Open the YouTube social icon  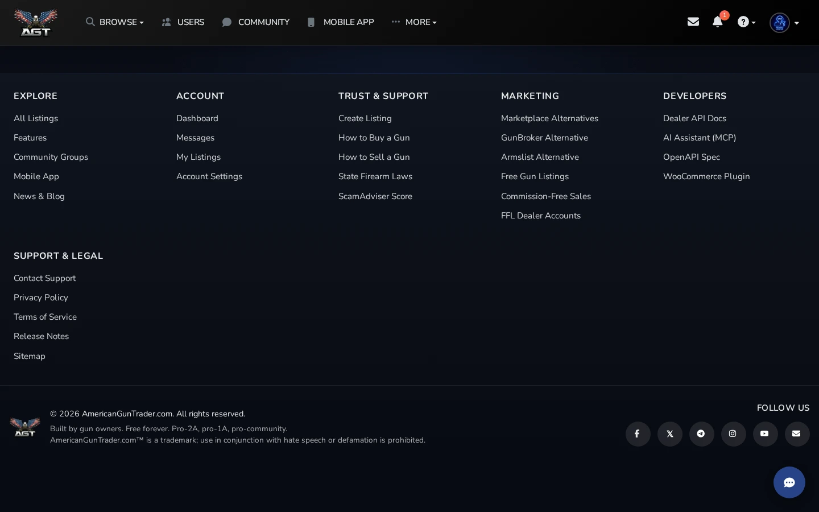(x=766, y=434)
